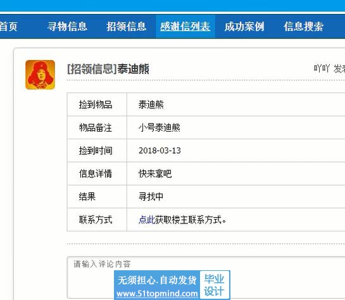The width and height of the screenshot is (345, 300).
Task: Open the 成功案例 success cases page
Action: click(244, 27)
